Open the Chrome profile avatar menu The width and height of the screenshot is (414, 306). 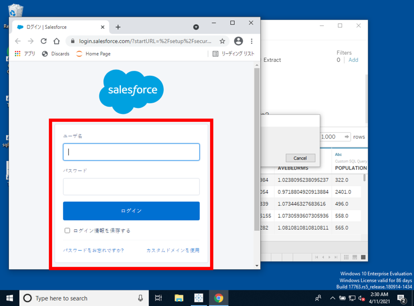click(238, 41)
